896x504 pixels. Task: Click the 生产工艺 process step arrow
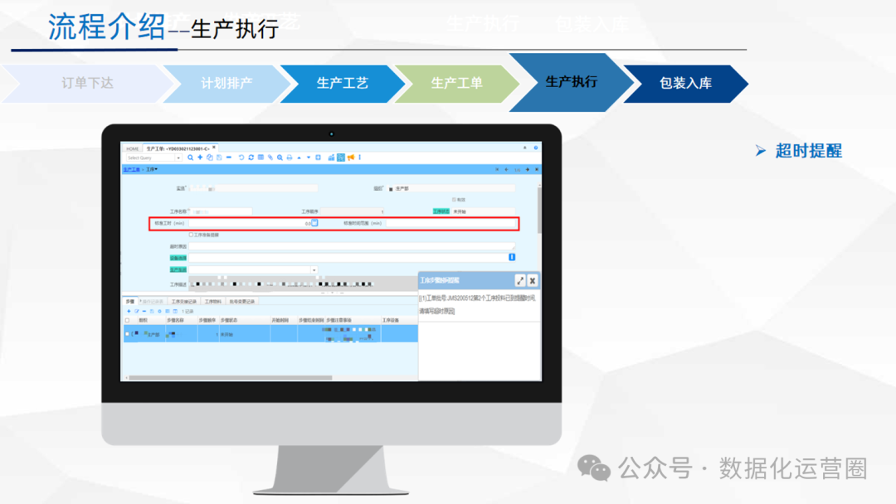pyautogui.click(x=343, y=84)
